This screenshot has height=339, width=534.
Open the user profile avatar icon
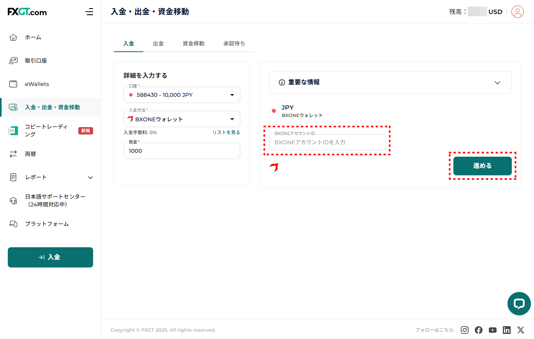[x=518, y=12]
